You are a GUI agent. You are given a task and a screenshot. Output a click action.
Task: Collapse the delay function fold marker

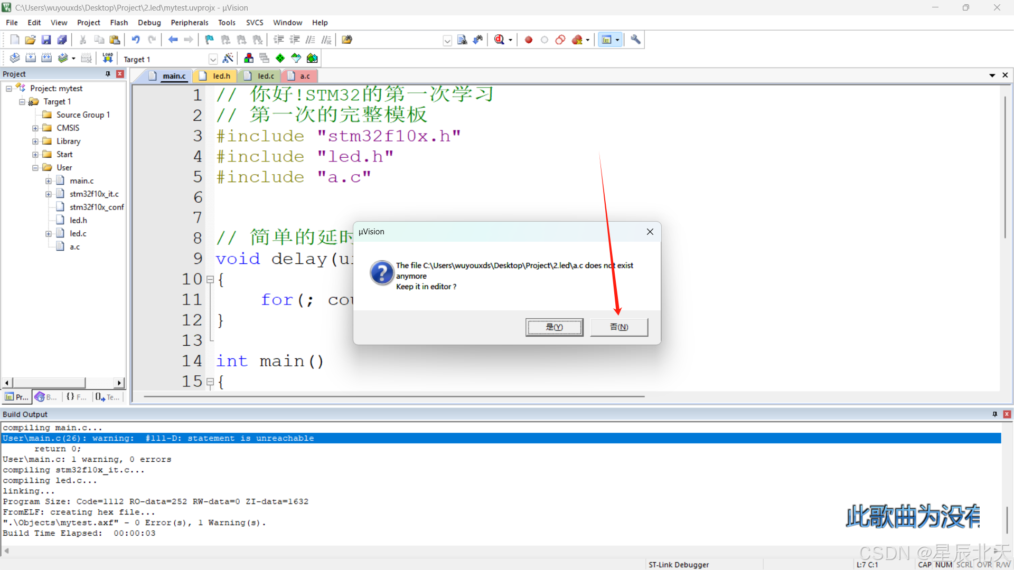pos(210,279)
